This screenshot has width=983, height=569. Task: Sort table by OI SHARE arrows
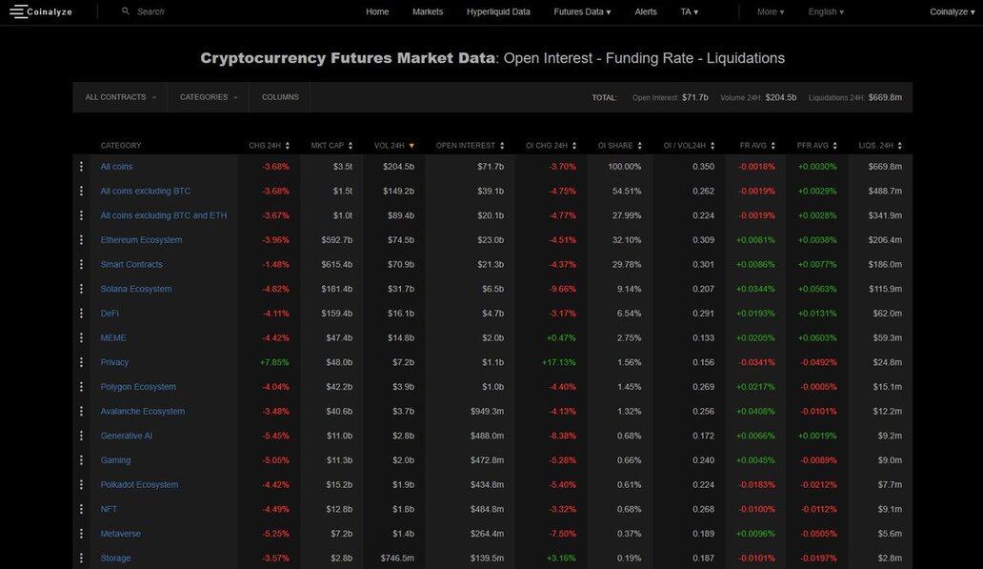click(x=640, y=146)
